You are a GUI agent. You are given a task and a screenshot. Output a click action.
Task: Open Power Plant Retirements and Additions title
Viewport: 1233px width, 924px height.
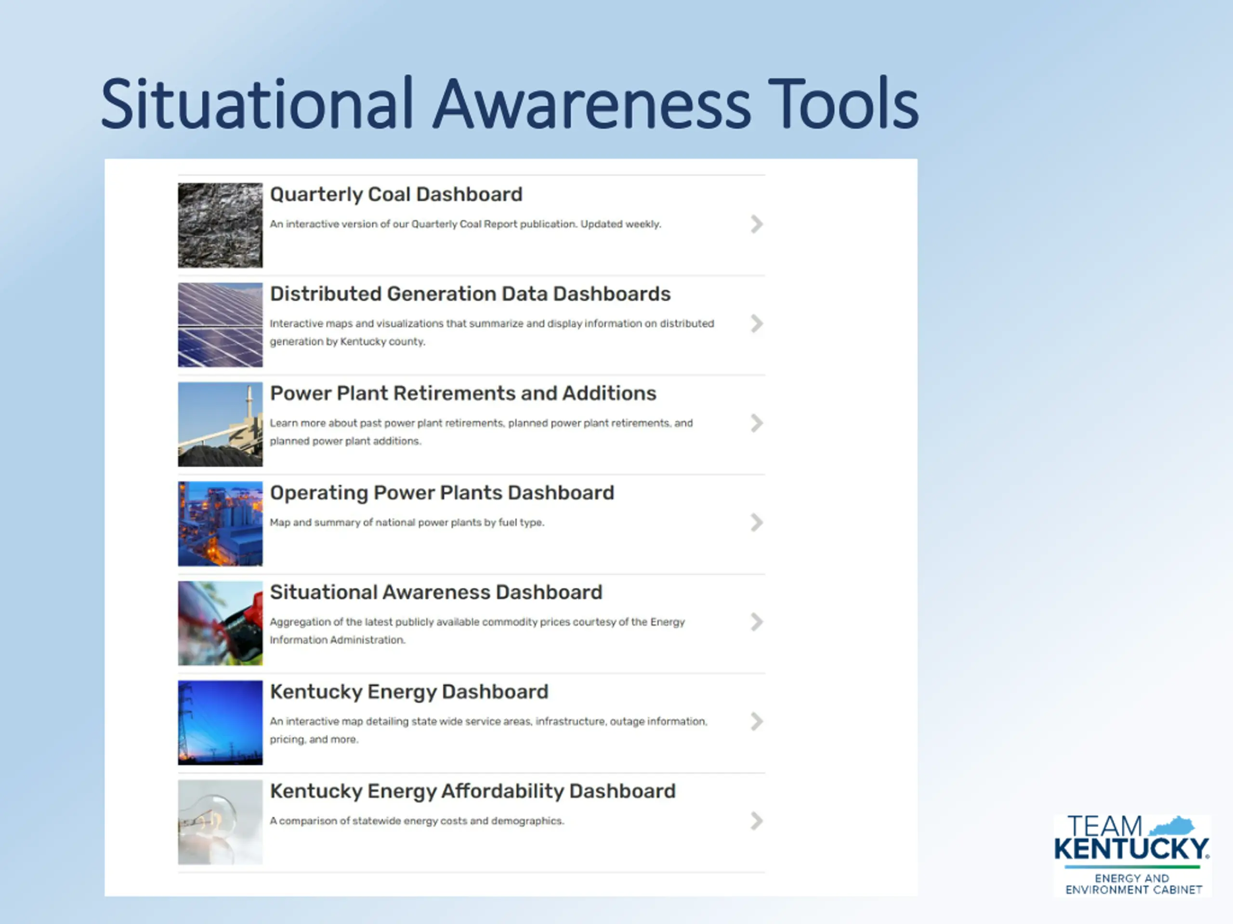(x=463, y=394)
